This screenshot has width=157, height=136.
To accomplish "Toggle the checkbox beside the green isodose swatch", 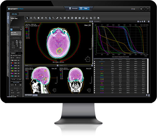I will (x=11, y=68).
